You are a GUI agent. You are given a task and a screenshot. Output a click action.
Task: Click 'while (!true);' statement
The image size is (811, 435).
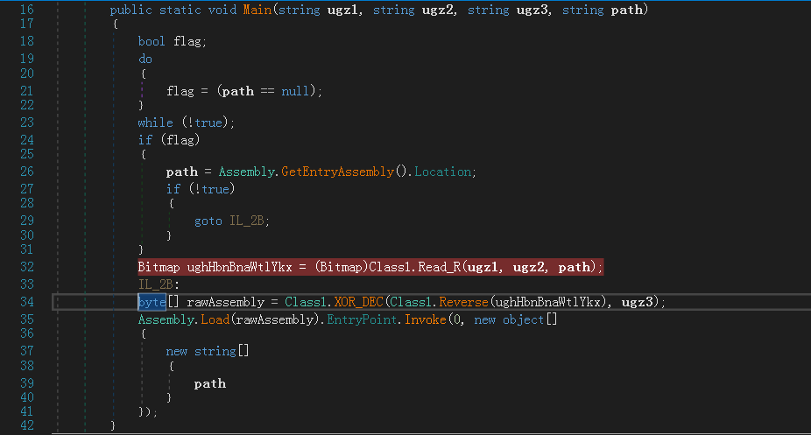click(x=187, y=123)
